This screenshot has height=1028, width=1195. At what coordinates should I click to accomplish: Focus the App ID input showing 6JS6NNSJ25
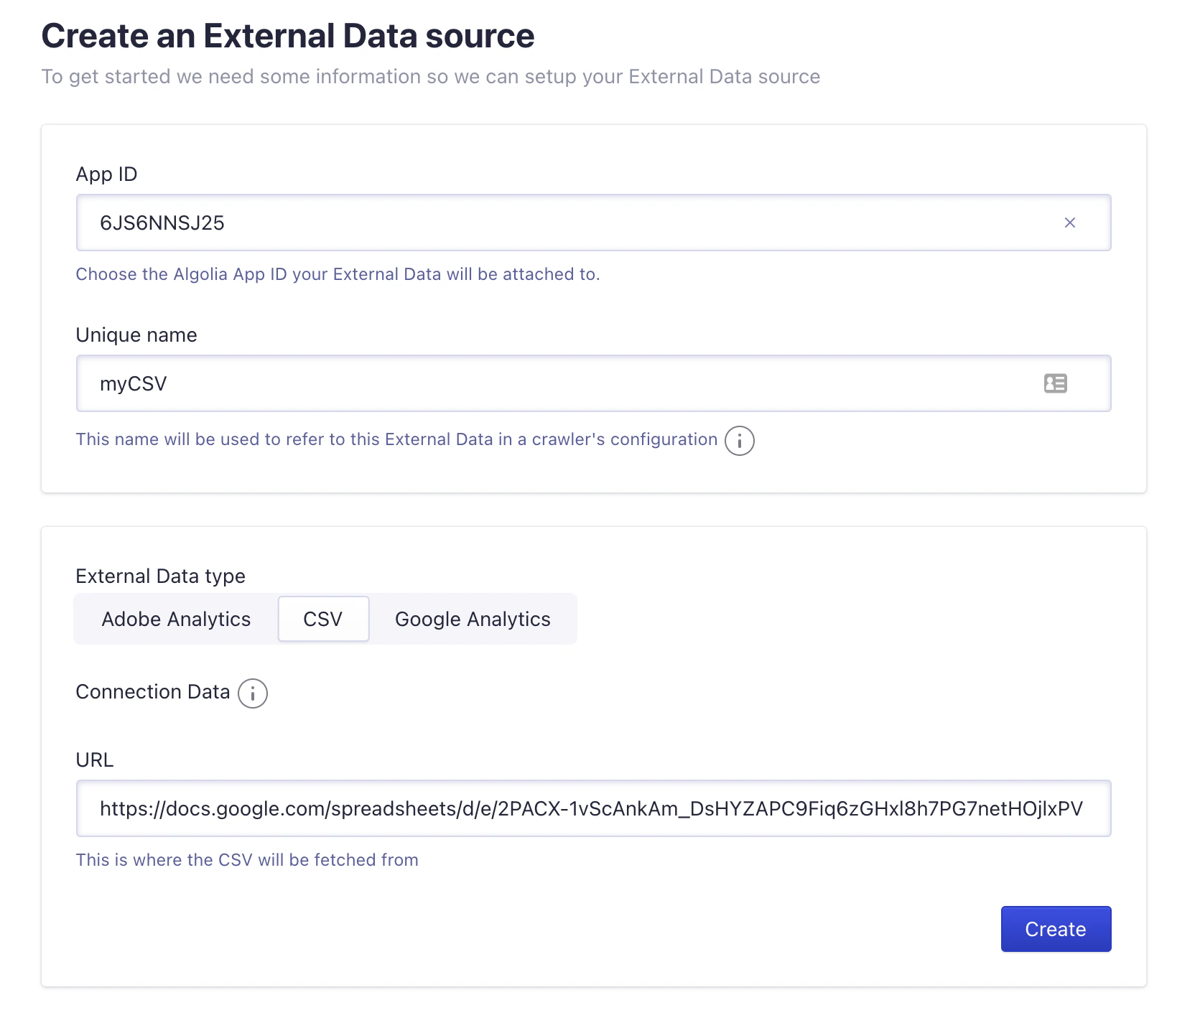tap(503, 223)
